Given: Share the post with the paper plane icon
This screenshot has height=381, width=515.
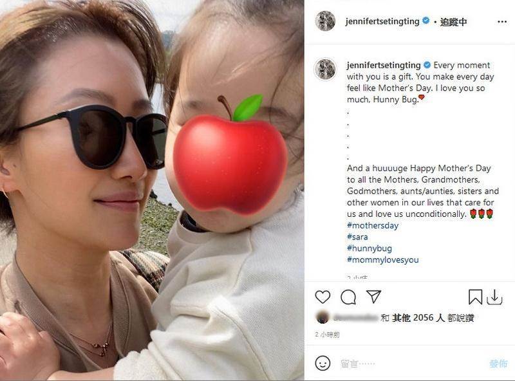Looking at the screenshot, I should click(374, 296).
